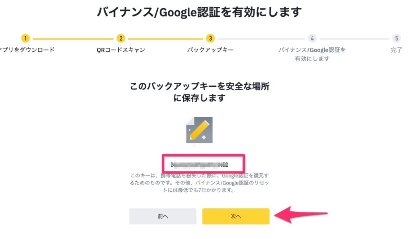Screen dimensions: 408x239
Task: Click the heading about saving backup key
Action: coord(199,92)
